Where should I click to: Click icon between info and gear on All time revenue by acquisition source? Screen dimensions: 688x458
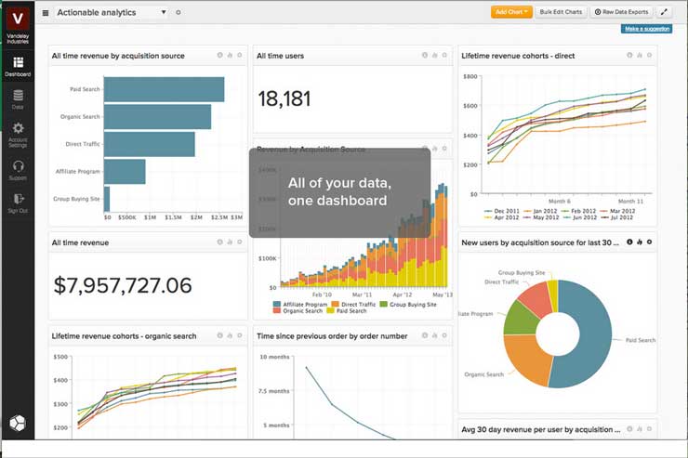(x=230, y=55)
